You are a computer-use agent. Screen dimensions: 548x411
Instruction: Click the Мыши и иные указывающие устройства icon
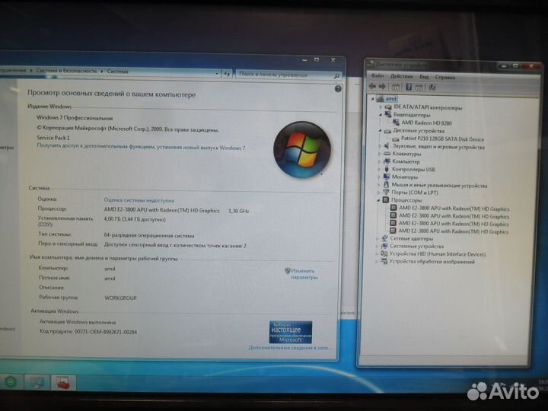(x=386, y=184)
